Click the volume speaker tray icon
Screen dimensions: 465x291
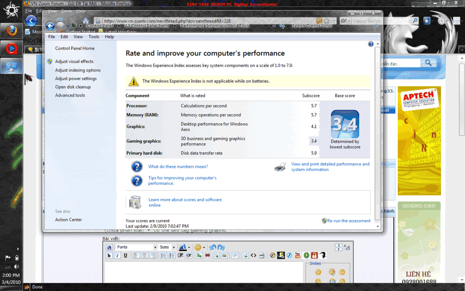(17, 266)
